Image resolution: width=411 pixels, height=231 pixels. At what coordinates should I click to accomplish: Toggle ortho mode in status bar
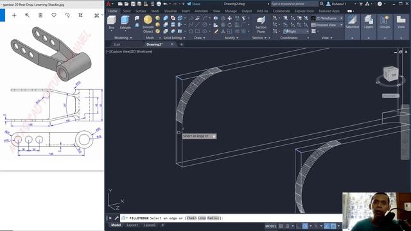point(298,226)
